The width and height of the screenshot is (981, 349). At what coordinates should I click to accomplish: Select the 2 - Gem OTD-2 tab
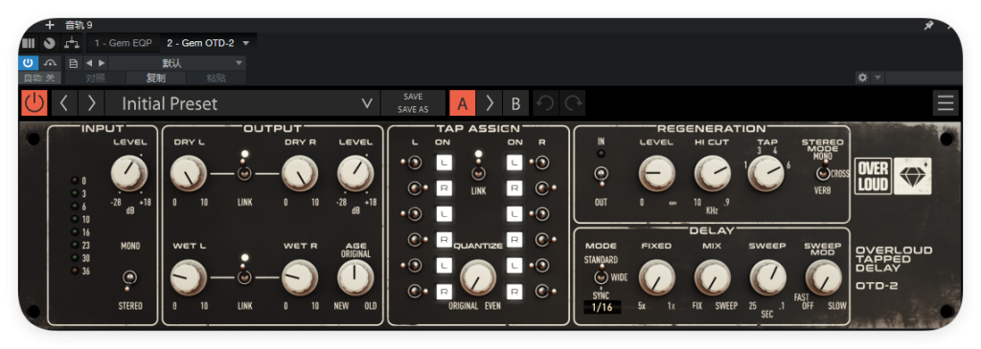coord(200,43)
